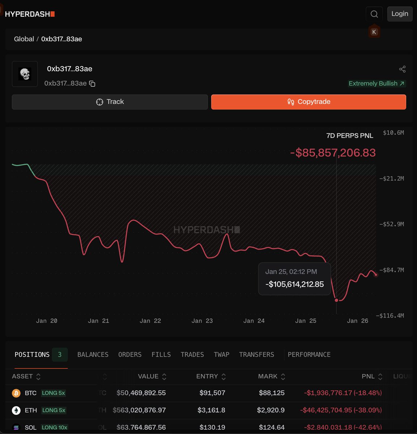This screenshot has width=417, height=434.
Task: Open the PERFORMANCE tab
Action: [309, 354]
